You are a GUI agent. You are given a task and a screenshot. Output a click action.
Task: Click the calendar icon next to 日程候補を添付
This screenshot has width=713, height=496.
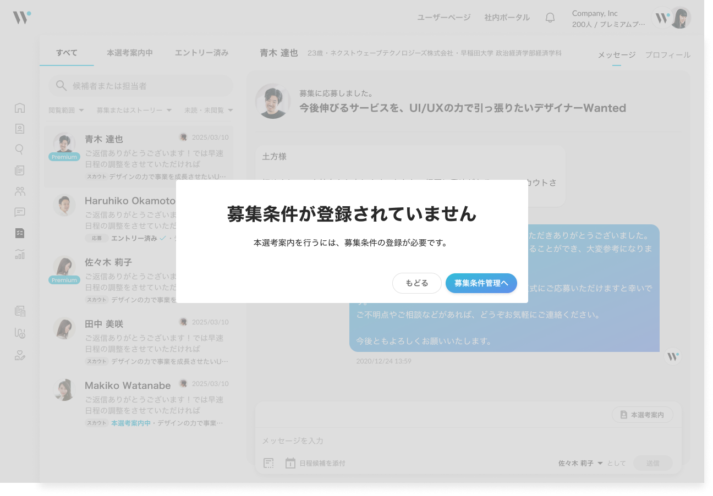tap(290, 463)
